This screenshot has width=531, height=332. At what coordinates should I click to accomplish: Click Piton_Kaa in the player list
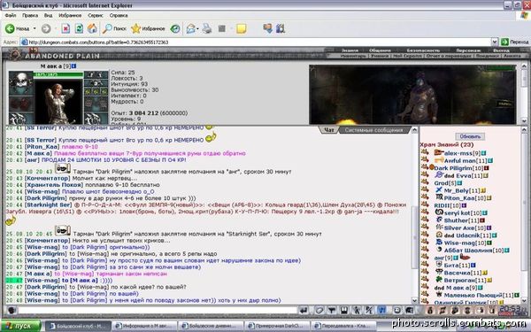coord(460,198)
